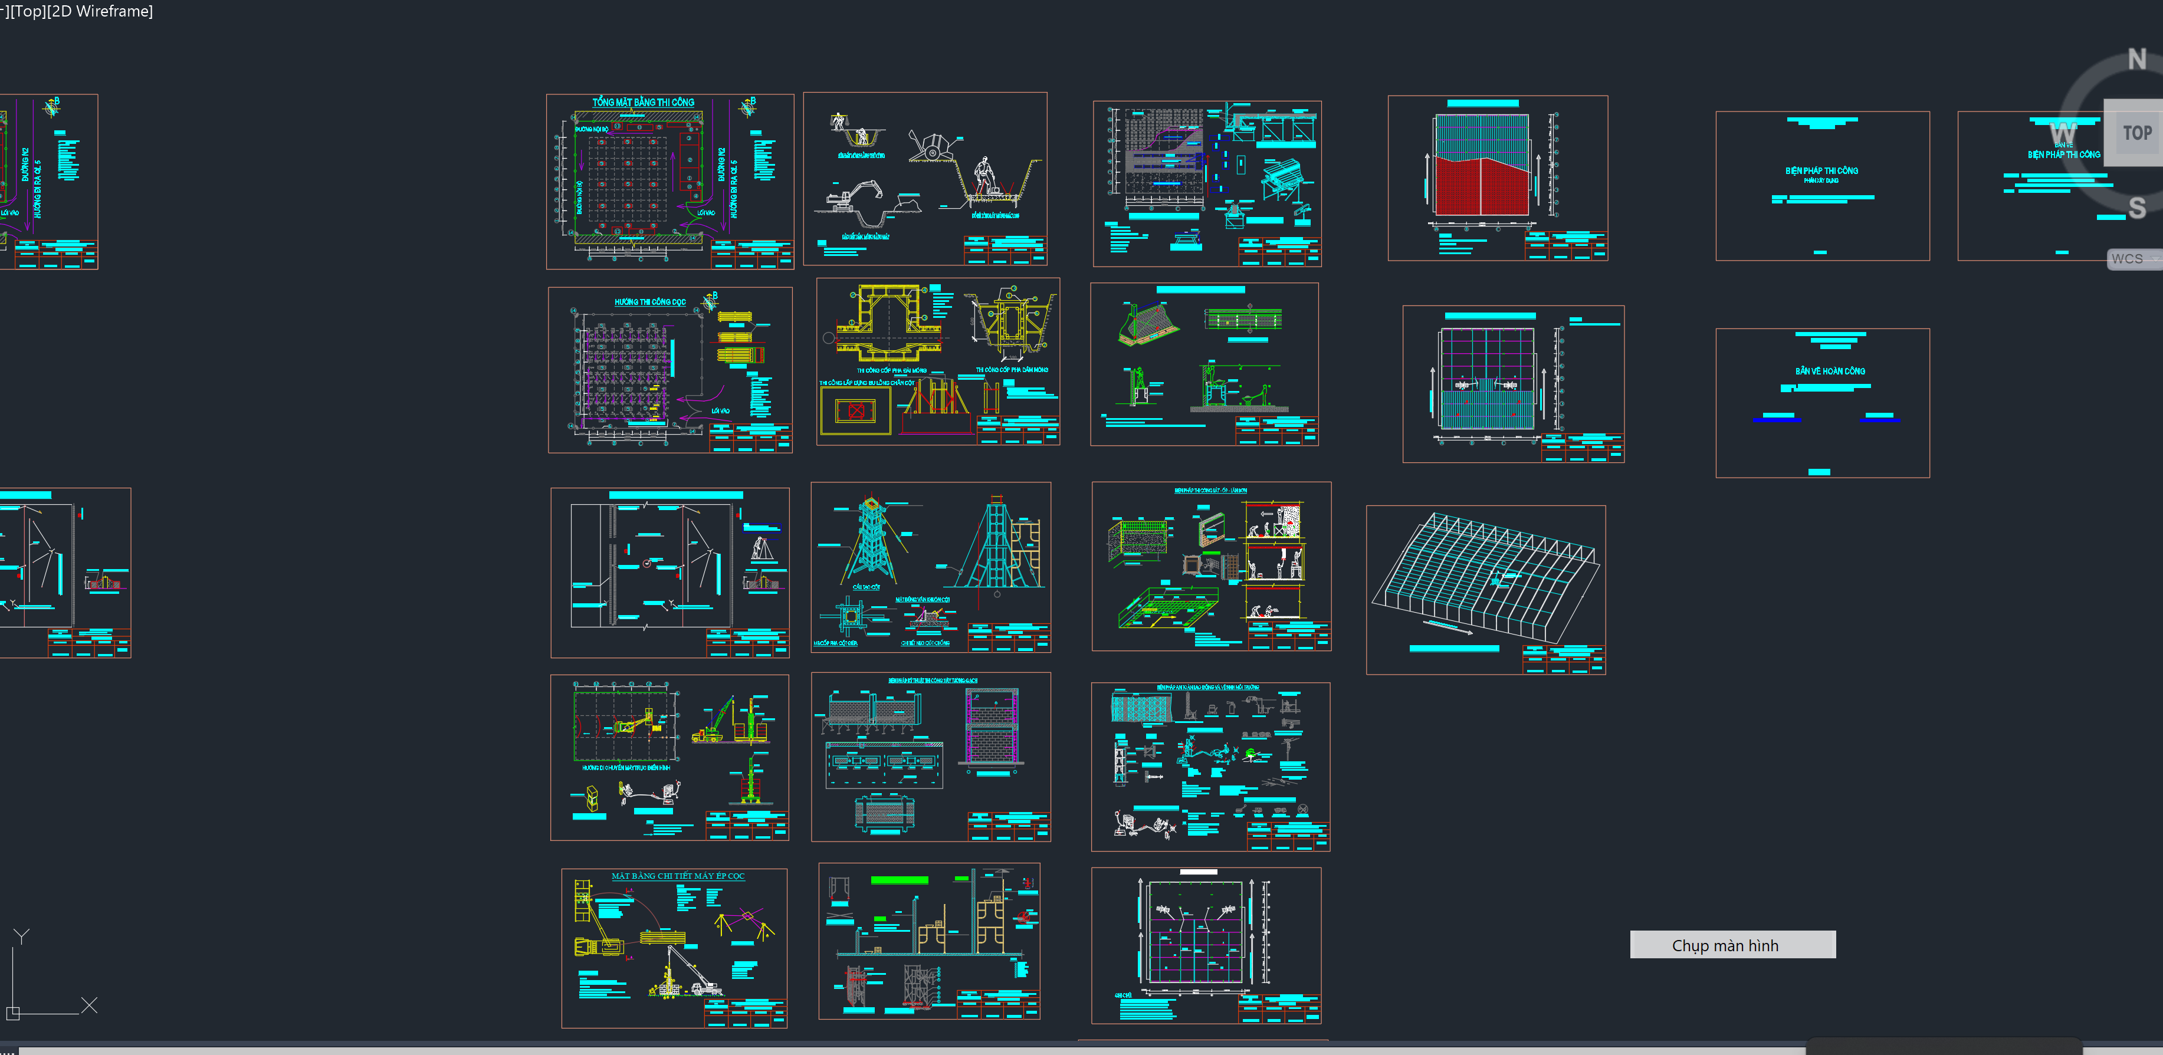Click the brick wall construction sheet
Screen dimensions: 2163x1055
[930, 756]
